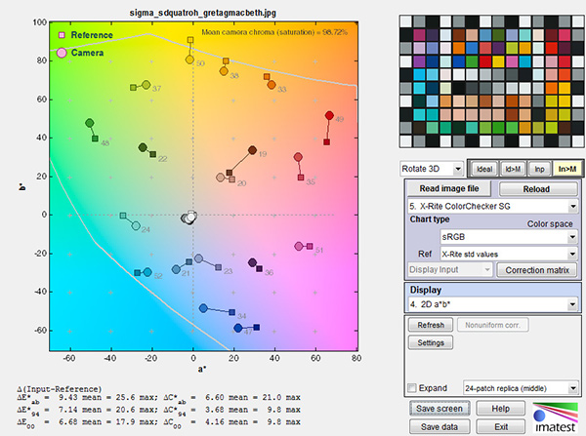Click reference square for patch 49
586x436 pixels.
[326, 142]
